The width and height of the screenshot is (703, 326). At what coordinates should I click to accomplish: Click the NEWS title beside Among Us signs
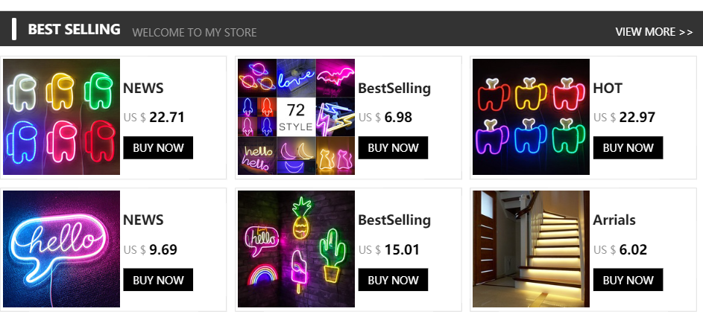point(143,88)
